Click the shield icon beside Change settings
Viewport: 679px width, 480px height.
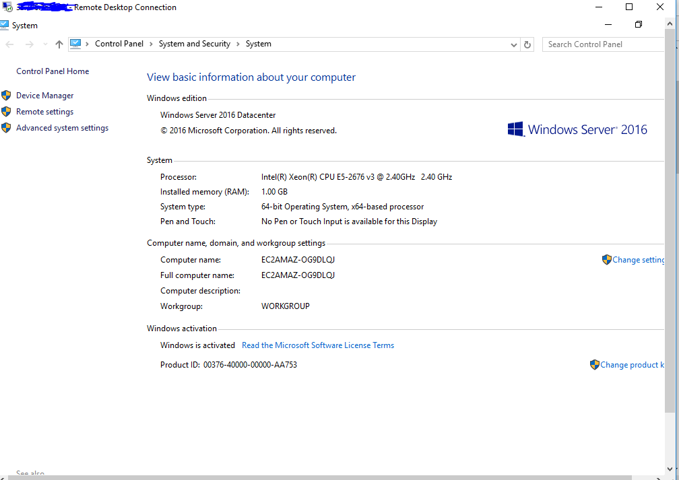(x=606, y=260)
